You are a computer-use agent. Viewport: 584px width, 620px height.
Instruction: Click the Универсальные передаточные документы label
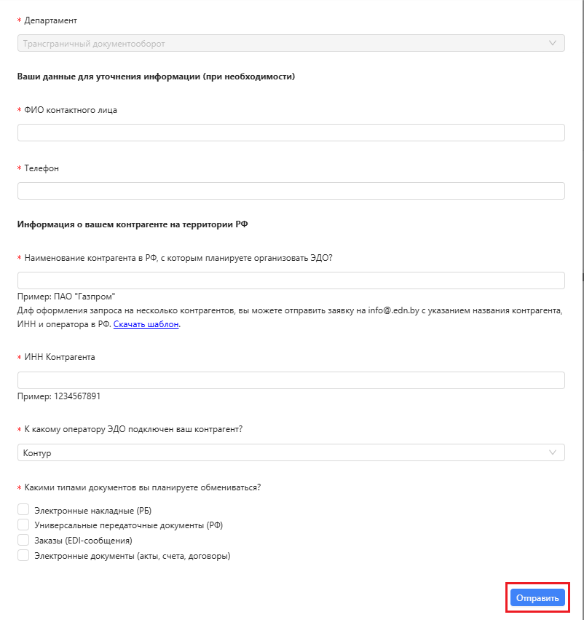click(x=128, y=525)
